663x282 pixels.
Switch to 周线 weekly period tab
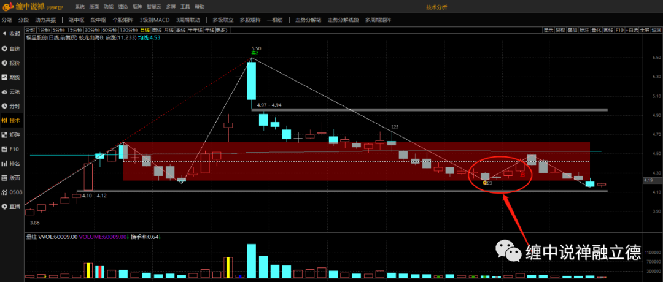[157, 30]
